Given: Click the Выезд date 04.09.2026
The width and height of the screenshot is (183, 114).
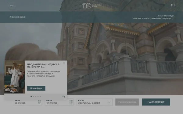Looking at the screenshot, I should click(52, 103).
